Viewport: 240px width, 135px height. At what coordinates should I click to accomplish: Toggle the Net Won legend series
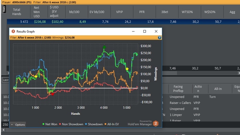[x=50, y=124]
